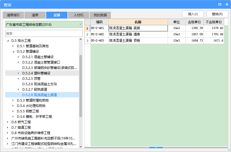Open the 清单 tab
Image resolution: width=231 pixels, height=152 pixels.
tap(35, 15)
